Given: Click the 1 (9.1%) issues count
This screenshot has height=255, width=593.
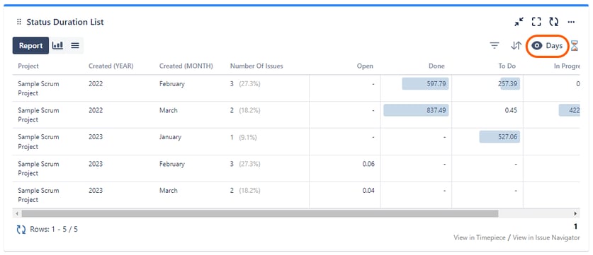Looking at the screenshot, I should point(243,137).
